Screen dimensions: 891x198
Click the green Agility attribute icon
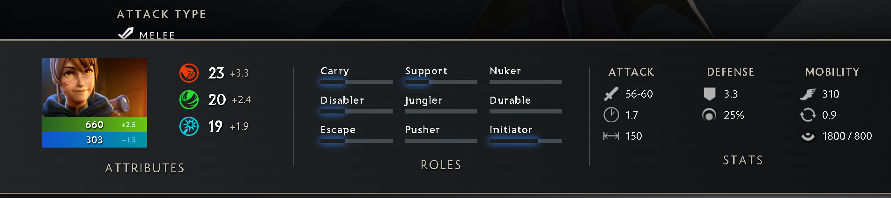(x=189, y=99)
